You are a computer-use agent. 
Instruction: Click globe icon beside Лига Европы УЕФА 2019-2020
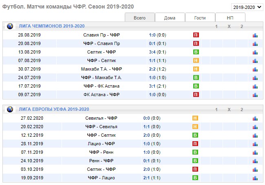tap(10, 109)
